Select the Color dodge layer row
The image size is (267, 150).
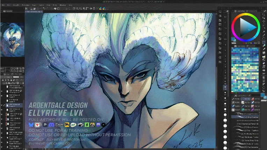point(13,133)
